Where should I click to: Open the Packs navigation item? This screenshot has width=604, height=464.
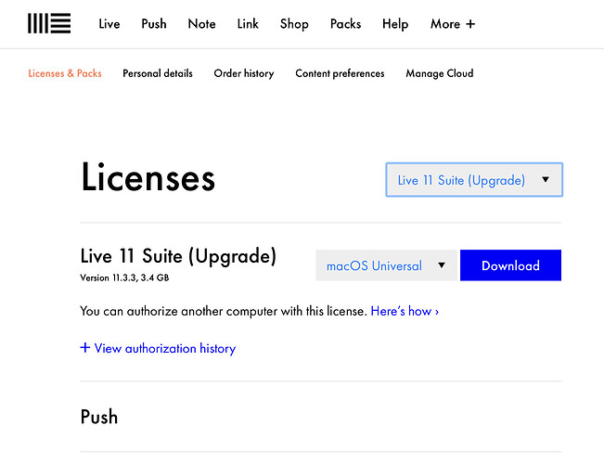pyautogui.click(x=345, y=24)
